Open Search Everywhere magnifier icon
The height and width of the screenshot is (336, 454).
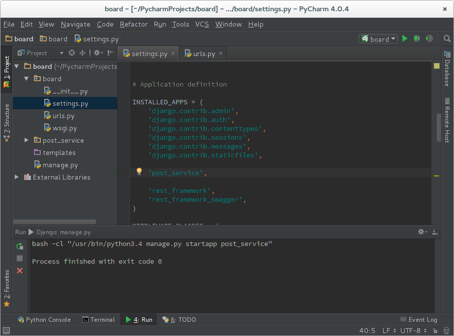coord(447,39)
